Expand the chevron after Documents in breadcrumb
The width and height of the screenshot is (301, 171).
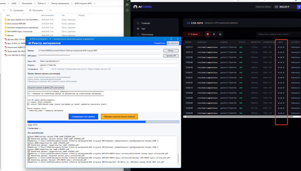click(35, 3)
